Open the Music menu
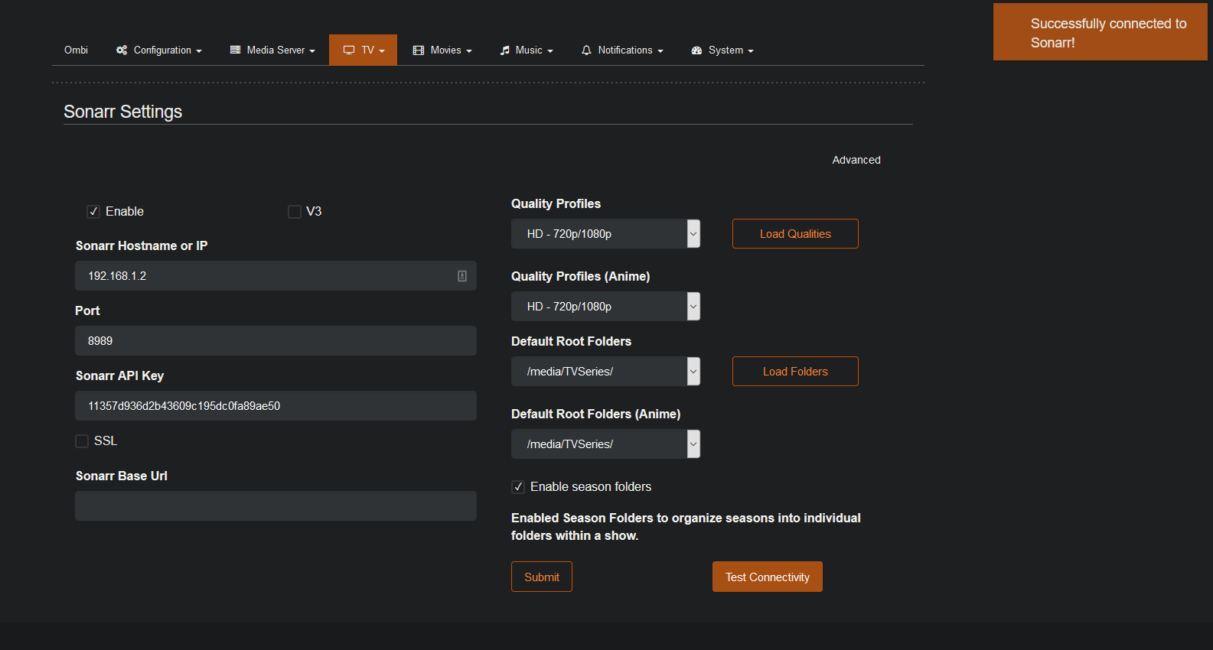This screenshot has height=650, width=1213. pos(527,50)
